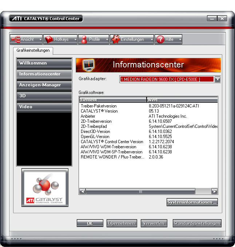Select the OpenGL-Version row
235x247 pixels.
point(148,137)
